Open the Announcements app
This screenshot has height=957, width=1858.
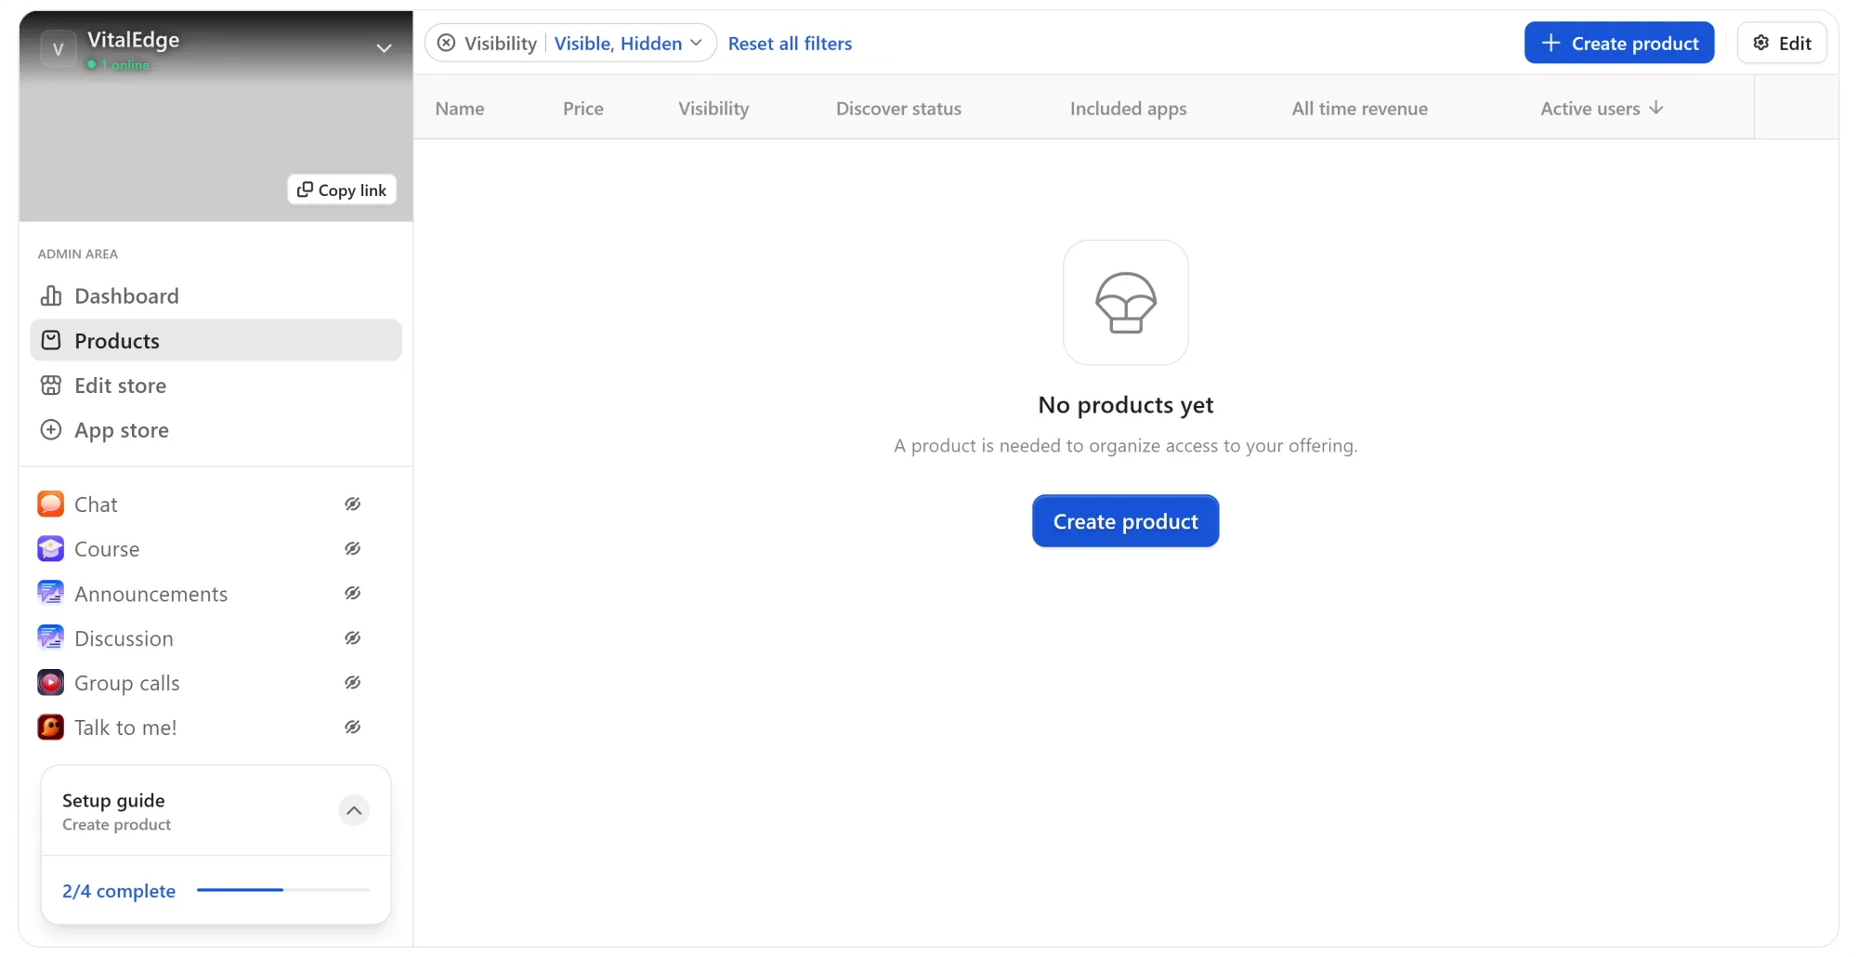coord(150,594)
